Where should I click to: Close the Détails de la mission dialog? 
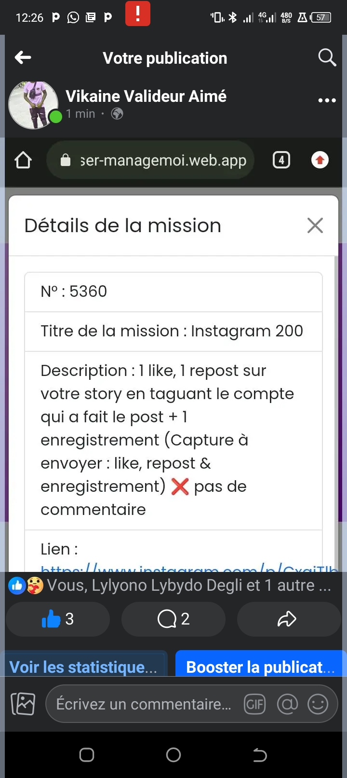tap(315, 225)
